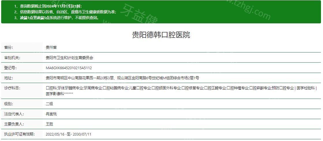This screenshot has width=323, height=141.
Task: Select 贵阳市卫生和计划生育委员会 text
Action: (69, 58)
